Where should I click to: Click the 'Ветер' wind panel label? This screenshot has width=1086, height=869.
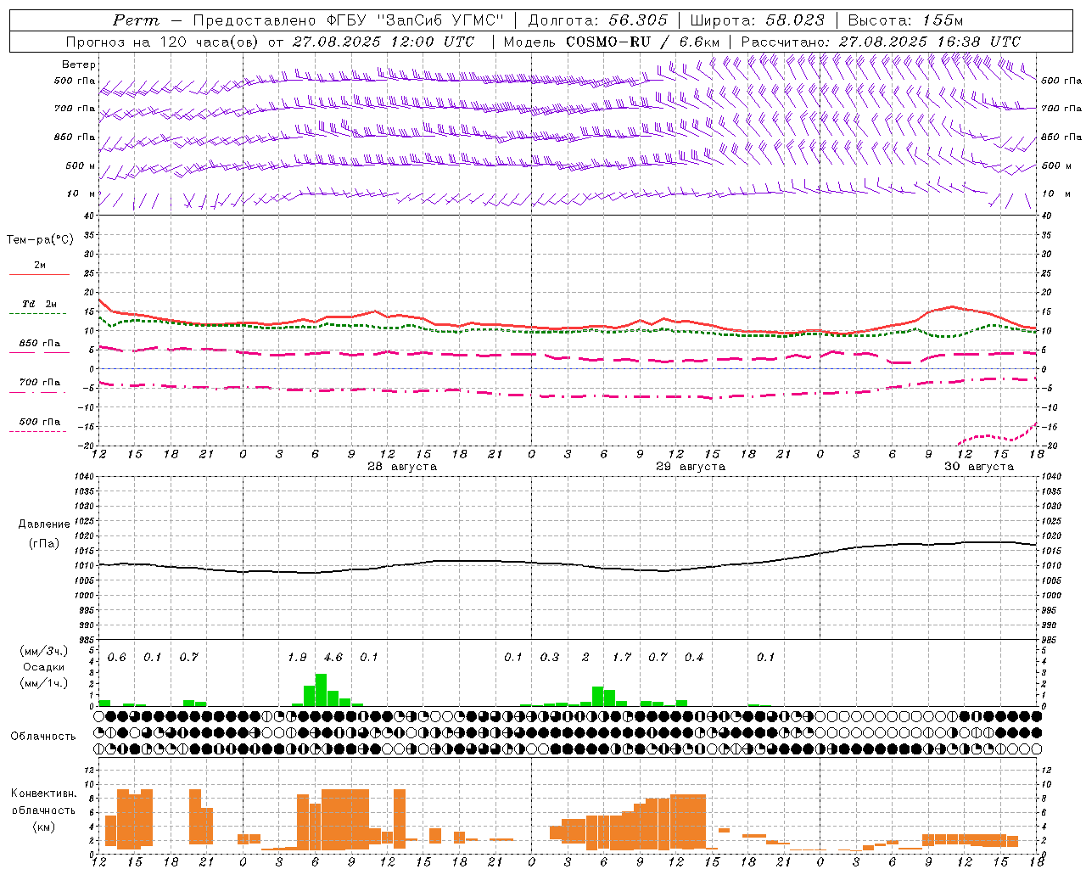pos(79,64)
